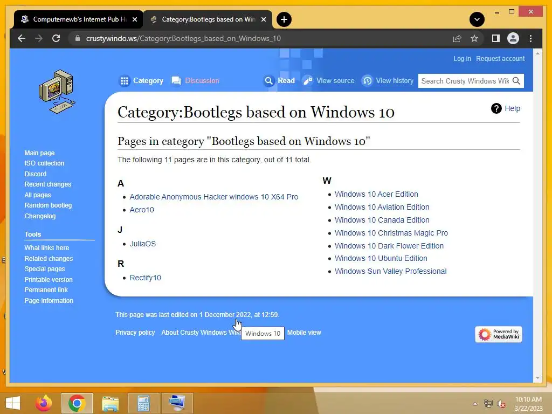Click the Powered by MediaWiki badge
This screenshot has height=414, width=552.
(498, 334)
